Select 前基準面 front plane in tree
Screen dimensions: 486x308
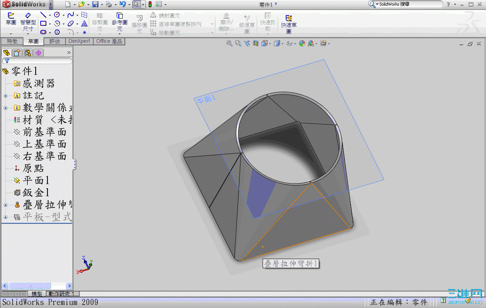click(44, 132)
